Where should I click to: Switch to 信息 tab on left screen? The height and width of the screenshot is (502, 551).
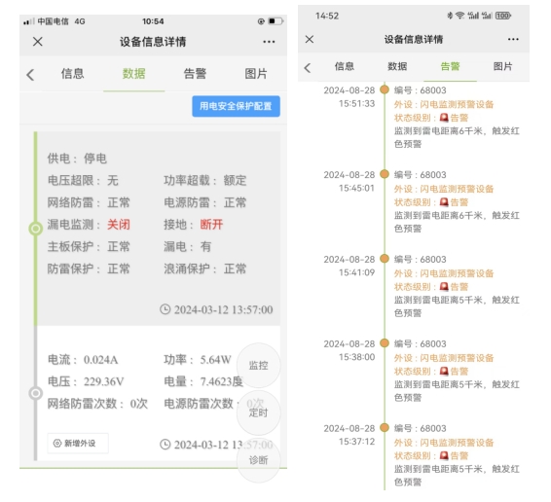coord(72,74)
